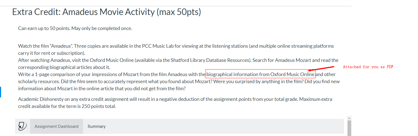418x136 pixels.
Task: Click the blue handle on left edge
Action: (x=1, y=92)
